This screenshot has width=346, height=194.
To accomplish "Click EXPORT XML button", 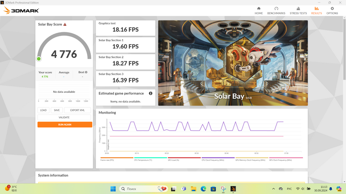I will click(77, 110).
